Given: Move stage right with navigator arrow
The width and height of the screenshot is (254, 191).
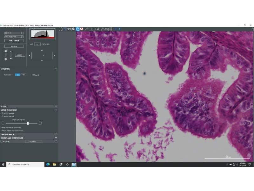Looking at the screenshot, I should click(54, 55).
